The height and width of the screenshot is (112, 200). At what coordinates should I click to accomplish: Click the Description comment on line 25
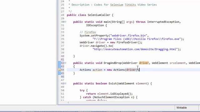coord(112,5)
